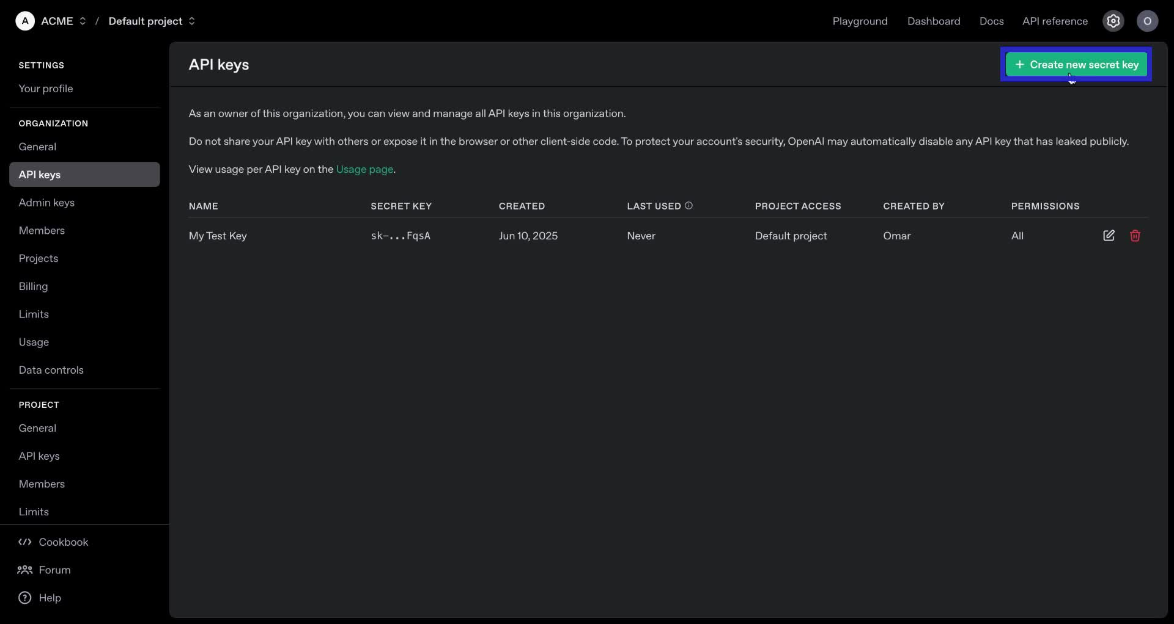Image resolution: width=1174 pixels, height=624 pixels.
Task: Open the Default project selector
Action: point(191,21)
